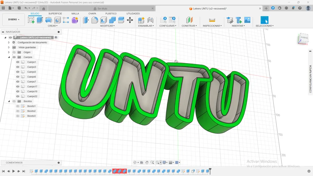The image size is (313, 176).
Task: Select the Rectangular Pattern tool
Action: [x=66, y=20]
